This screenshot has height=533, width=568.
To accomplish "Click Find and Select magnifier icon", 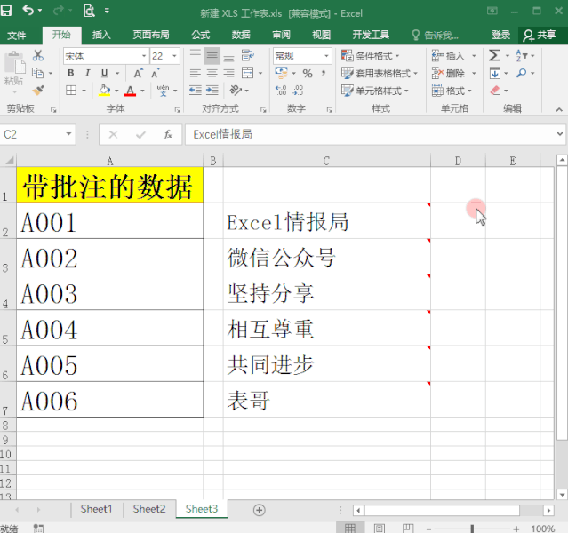I will [x=521, y=73].
